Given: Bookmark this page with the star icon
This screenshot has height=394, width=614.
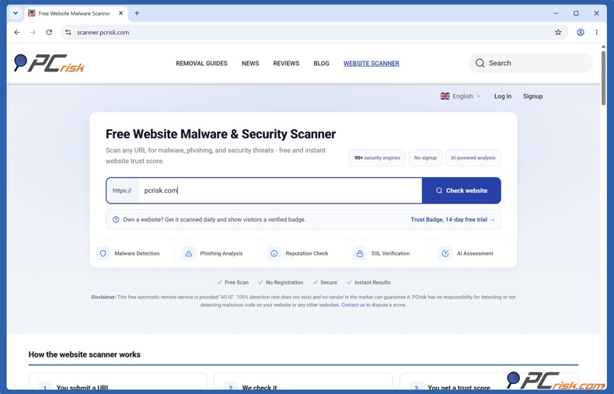Looking at the screenshot, I should point(558,32).
